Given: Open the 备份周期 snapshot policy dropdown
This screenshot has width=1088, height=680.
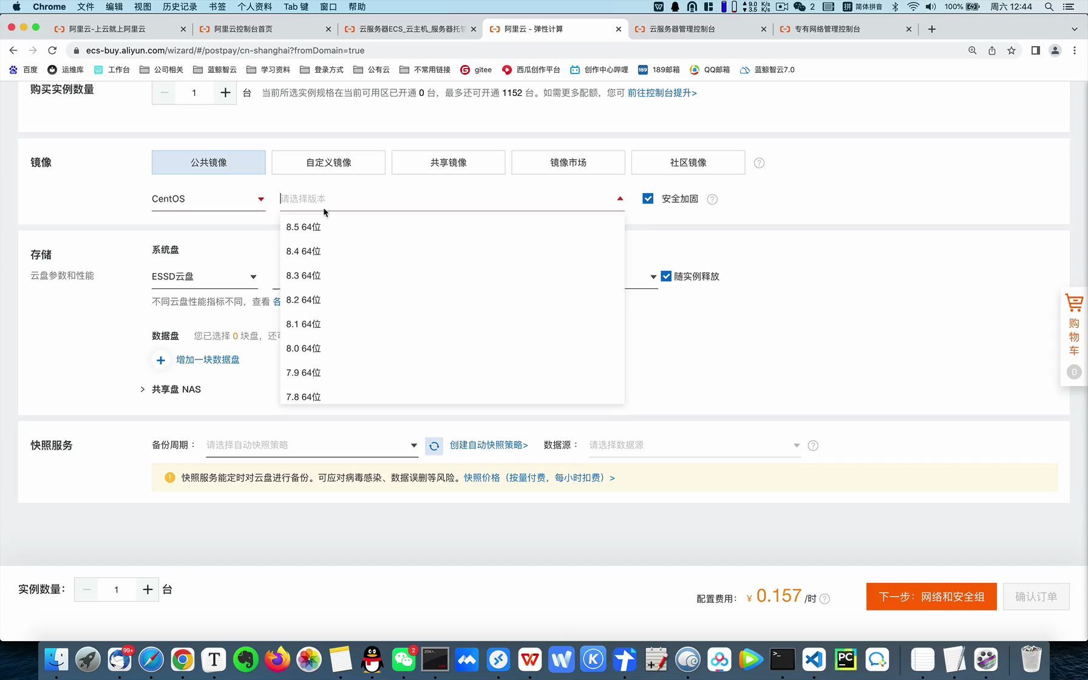Looking at the screenshot, I should (312, 445).
